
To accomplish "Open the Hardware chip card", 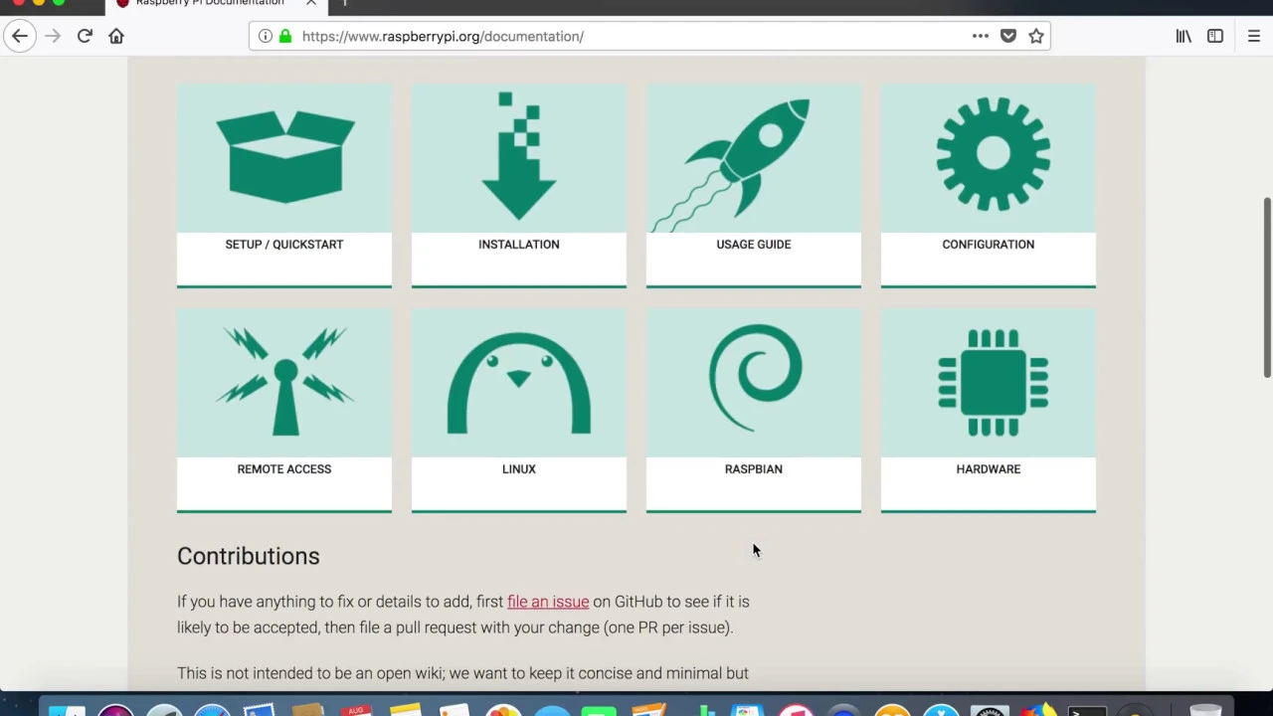I will (x=989, y=411).
